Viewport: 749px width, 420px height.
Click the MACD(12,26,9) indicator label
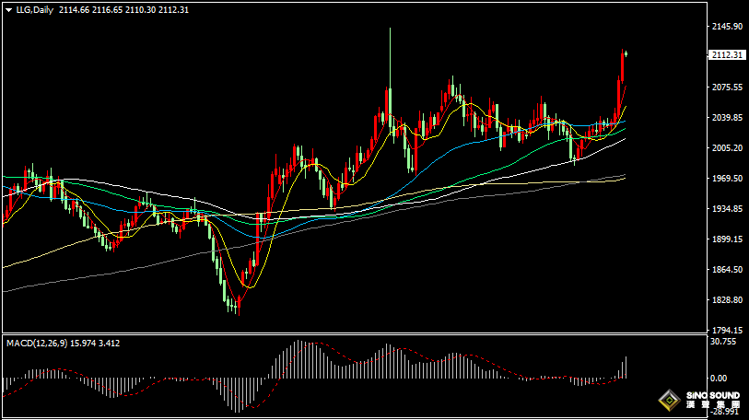(39, 343)
